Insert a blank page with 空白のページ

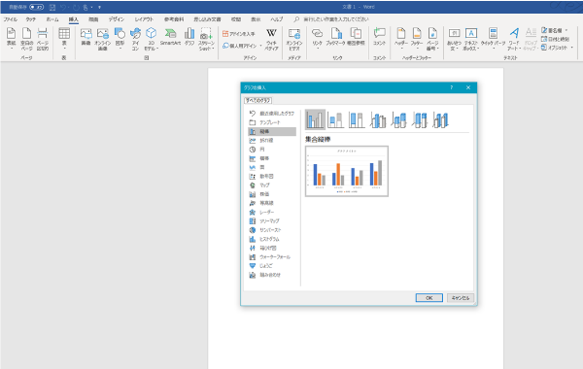(27, 39)
